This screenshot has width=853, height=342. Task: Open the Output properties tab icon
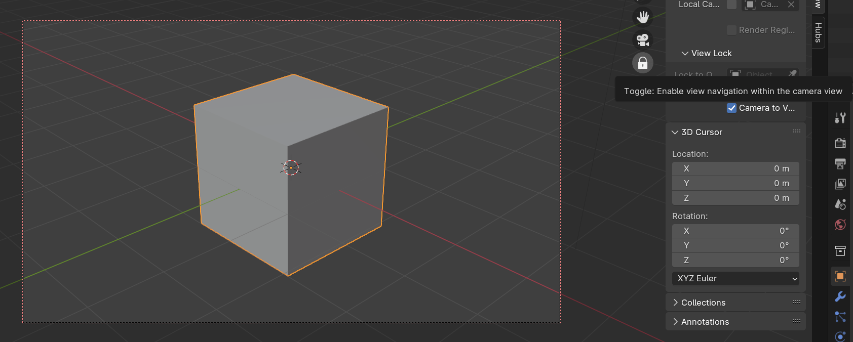tap(840, 163)
